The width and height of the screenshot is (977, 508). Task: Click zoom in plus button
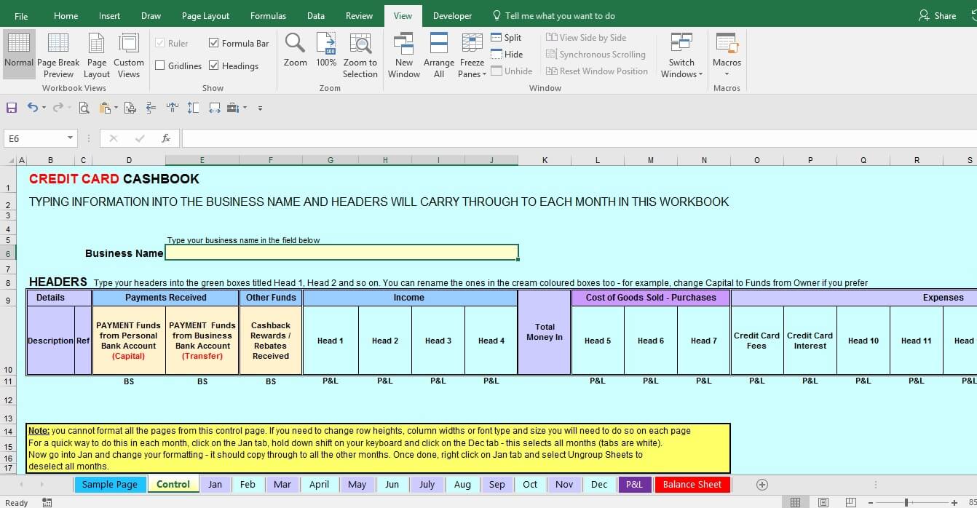coord(954,502)
